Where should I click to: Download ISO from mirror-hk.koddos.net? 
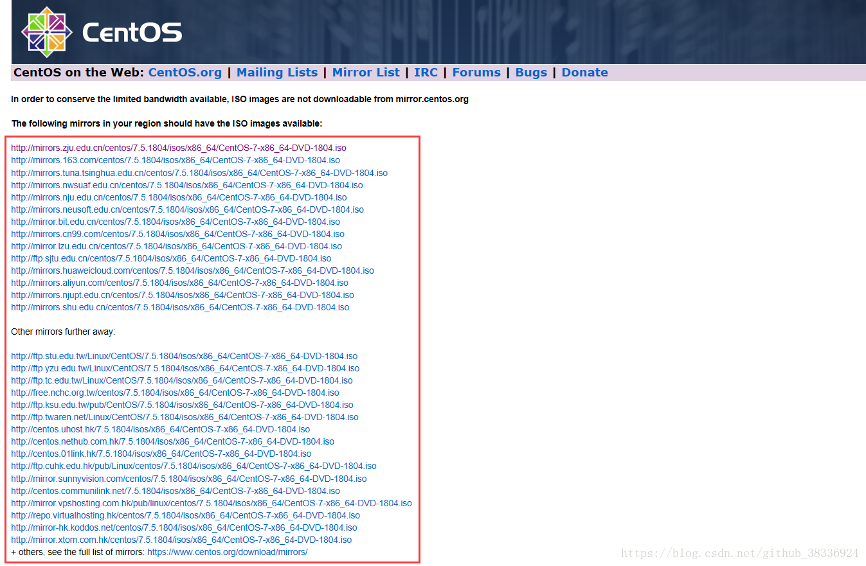184,527
